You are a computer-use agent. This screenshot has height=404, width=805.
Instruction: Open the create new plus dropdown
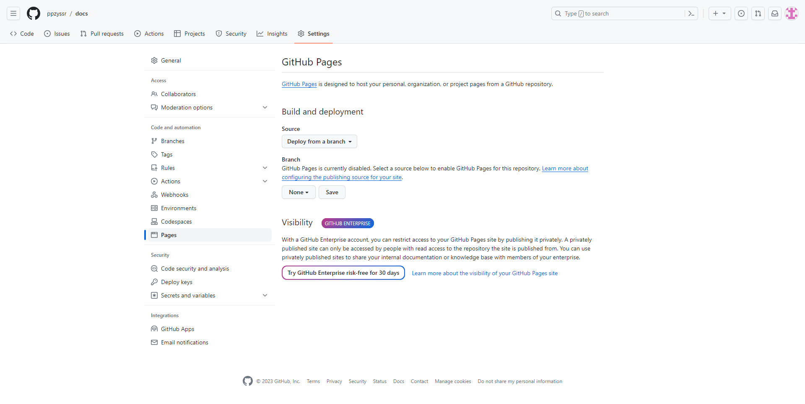point(719,13)
